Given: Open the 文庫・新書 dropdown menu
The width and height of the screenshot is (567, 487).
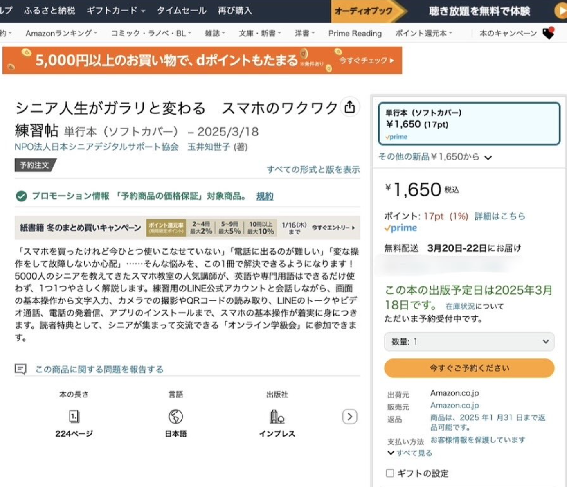Looking at the screenshot, I should coord(260,33).
